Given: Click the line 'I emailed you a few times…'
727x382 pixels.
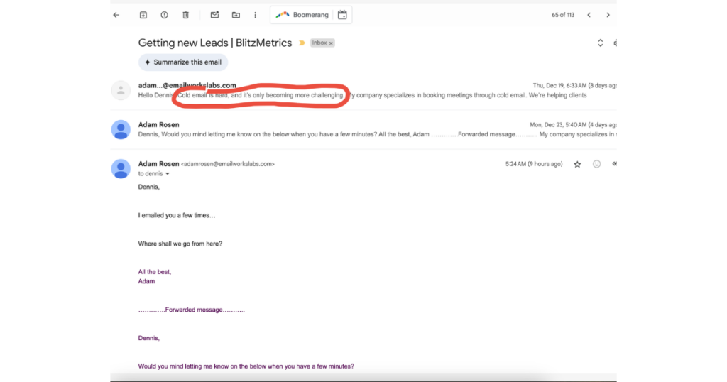Looking at the screenshot, I should click(177, 216).
